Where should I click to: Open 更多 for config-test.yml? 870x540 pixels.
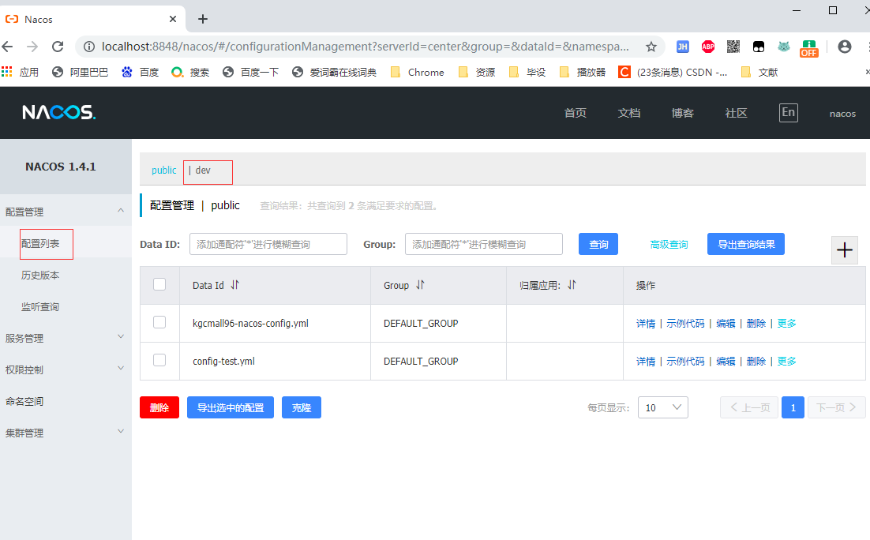pos(787,362)
